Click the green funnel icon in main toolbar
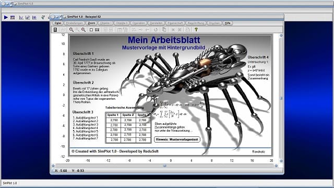 pyautogui.click(x=43, y=17)
